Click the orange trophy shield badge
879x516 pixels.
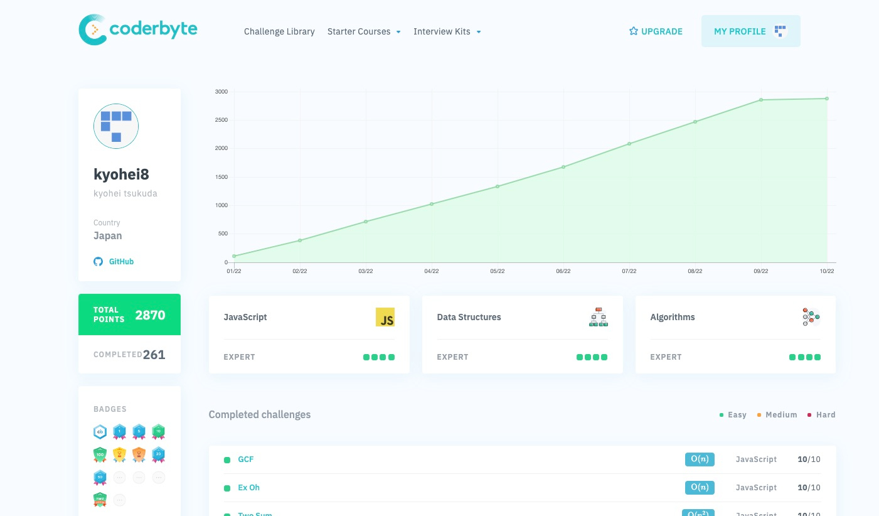139,454
